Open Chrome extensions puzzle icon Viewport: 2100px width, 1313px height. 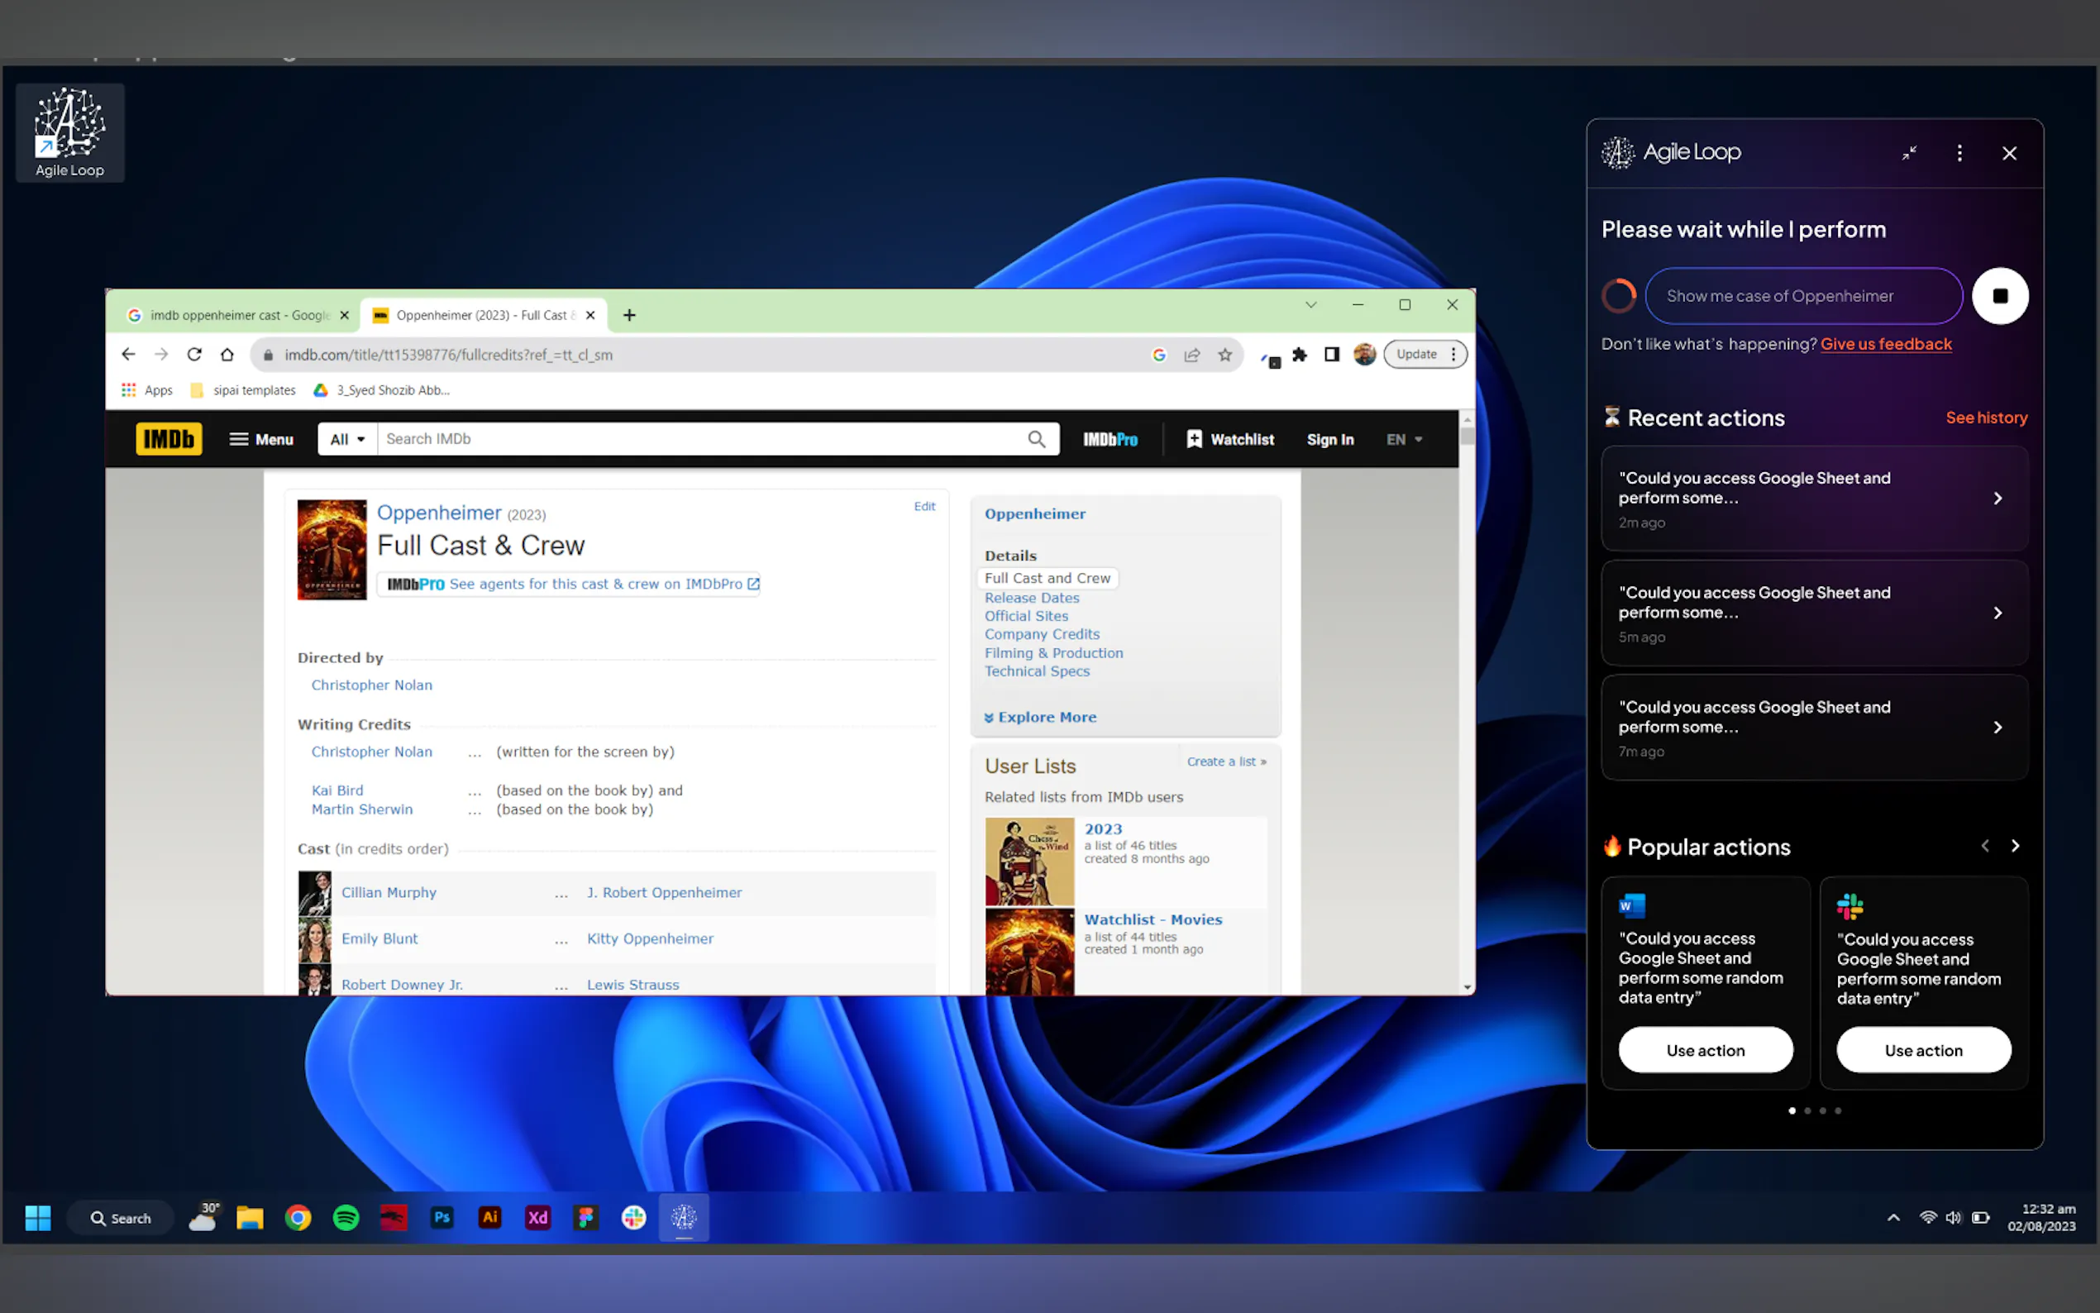pos(1300,355)
